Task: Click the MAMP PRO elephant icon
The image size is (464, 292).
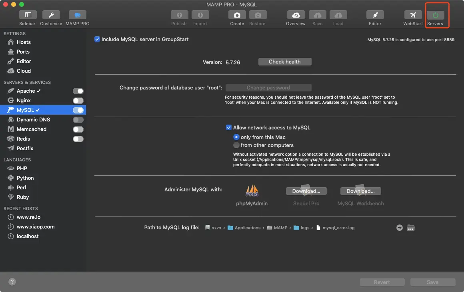Action: point(78,15)
